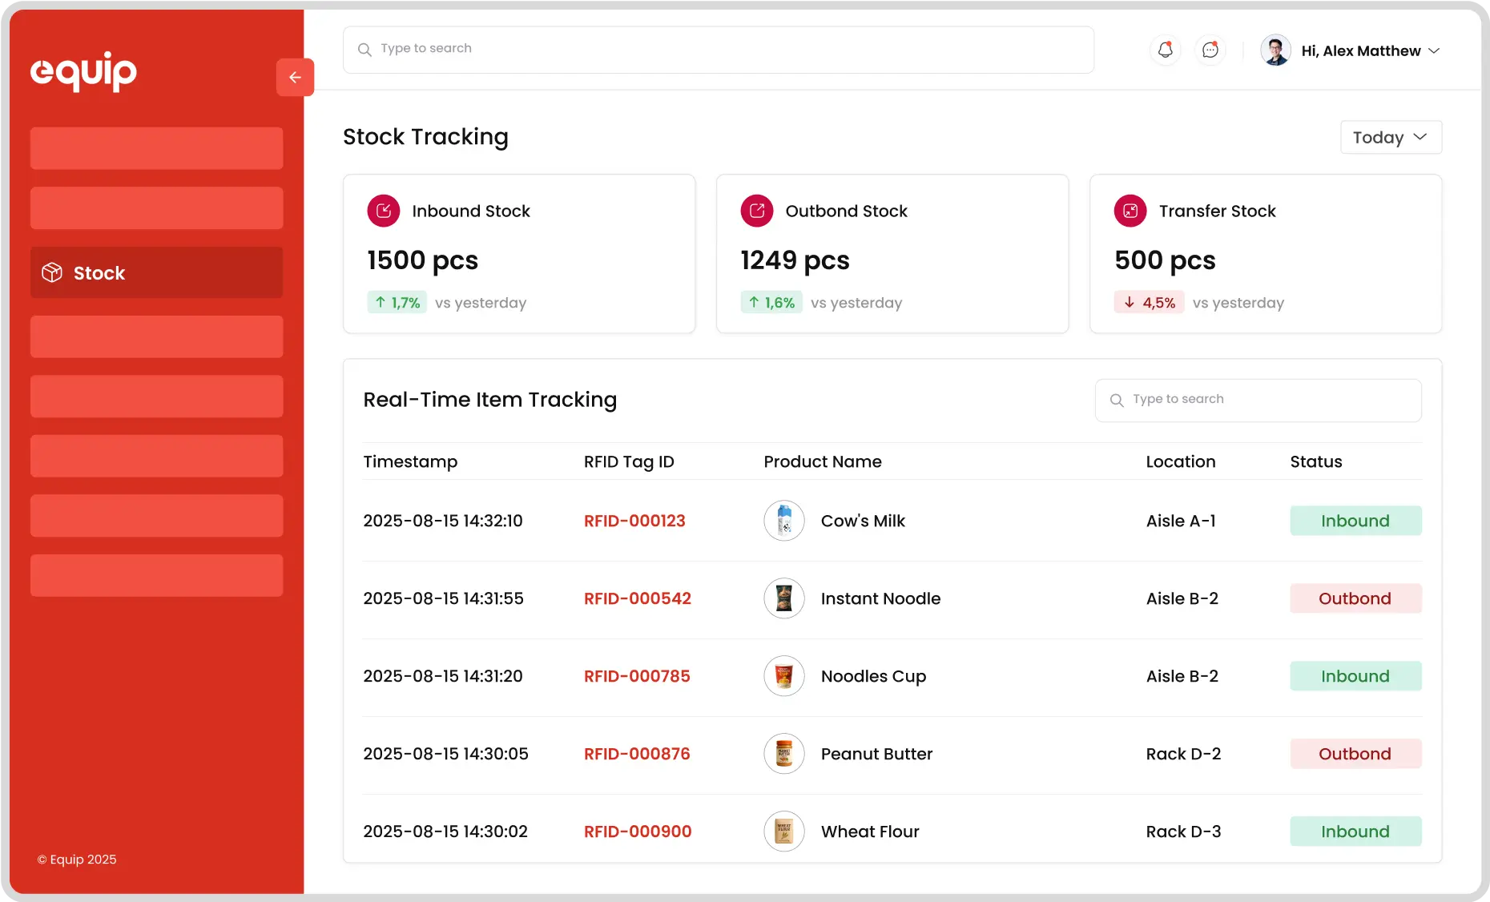Open the Today period dropdown

[1391, 137]
